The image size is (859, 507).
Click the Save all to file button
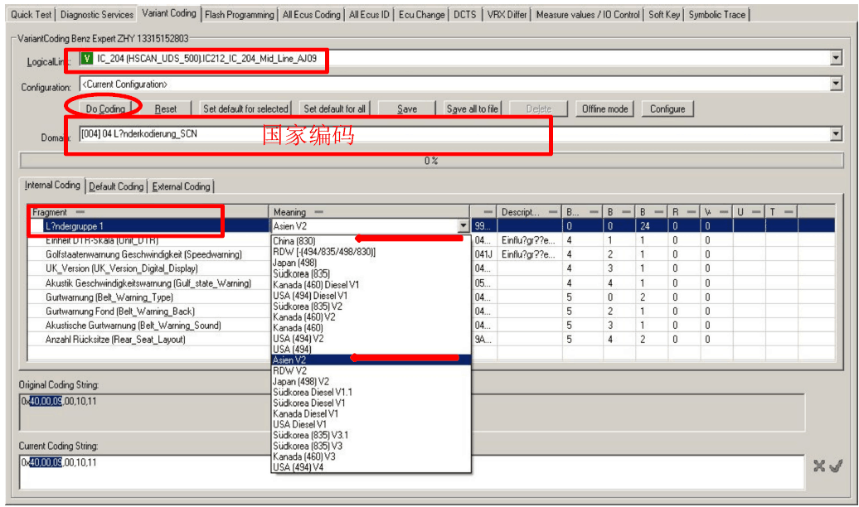pyautogui.click(x=473, y=109)
